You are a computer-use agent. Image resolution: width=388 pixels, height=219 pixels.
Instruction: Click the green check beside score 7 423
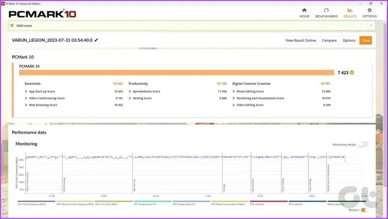[x=352, y=72]
